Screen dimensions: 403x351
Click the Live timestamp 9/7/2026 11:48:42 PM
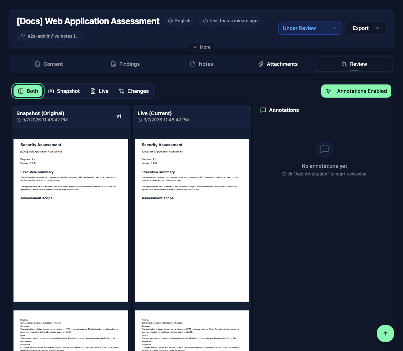166,120
